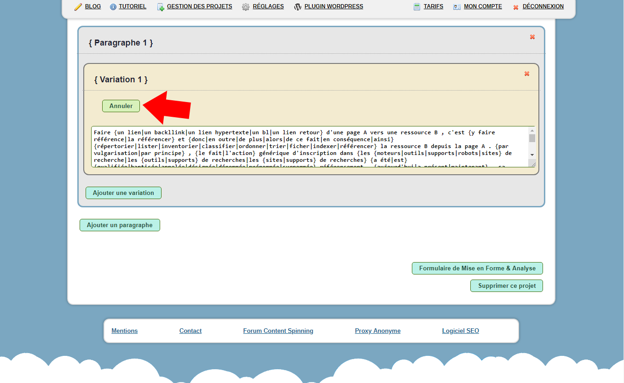Open PLUGIN WORDPRESS page

click(x=334, y=6)
